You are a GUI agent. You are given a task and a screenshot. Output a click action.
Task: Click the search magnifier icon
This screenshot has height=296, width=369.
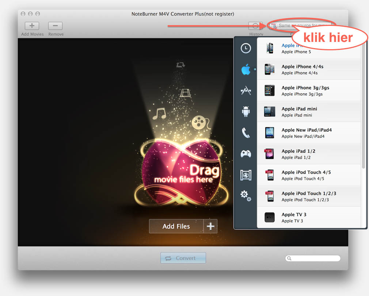tap(289, 258)
